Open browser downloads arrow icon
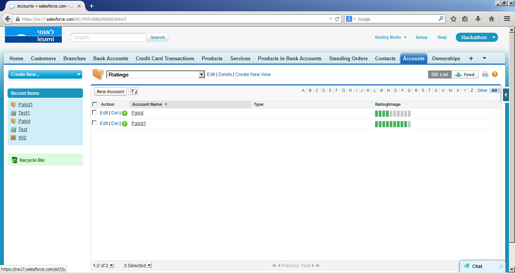 tap(478, 19)
